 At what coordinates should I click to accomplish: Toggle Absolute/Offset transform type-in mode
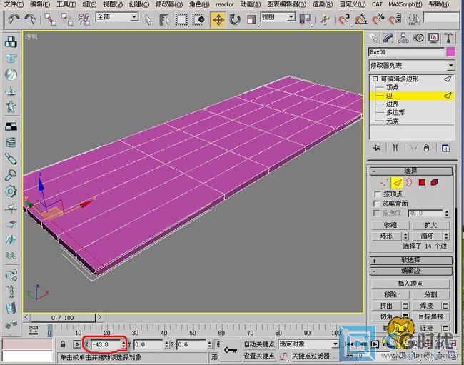[x=77, y=344]
